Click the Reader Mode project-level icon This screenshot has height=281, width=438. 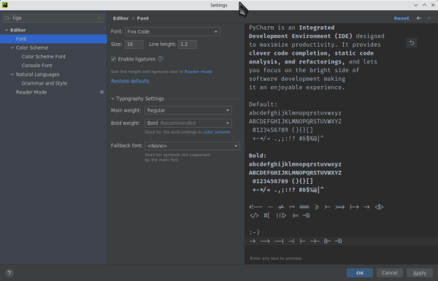click(101, 92)
